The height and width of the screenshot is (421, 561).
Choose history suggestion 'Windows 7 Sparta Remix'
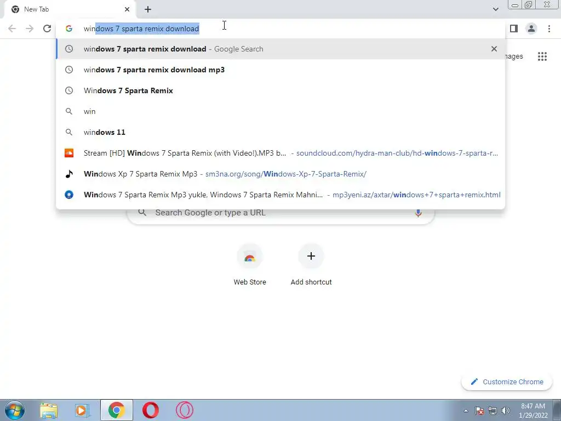pyautogui.click(x=281, y=90)
